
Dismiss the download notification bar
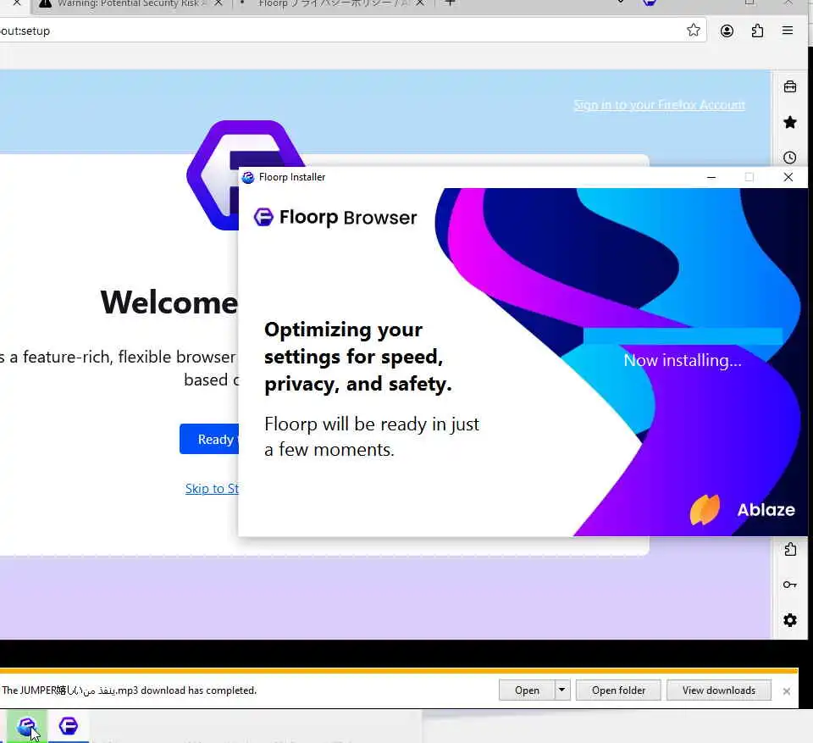[x=787, y=691]
